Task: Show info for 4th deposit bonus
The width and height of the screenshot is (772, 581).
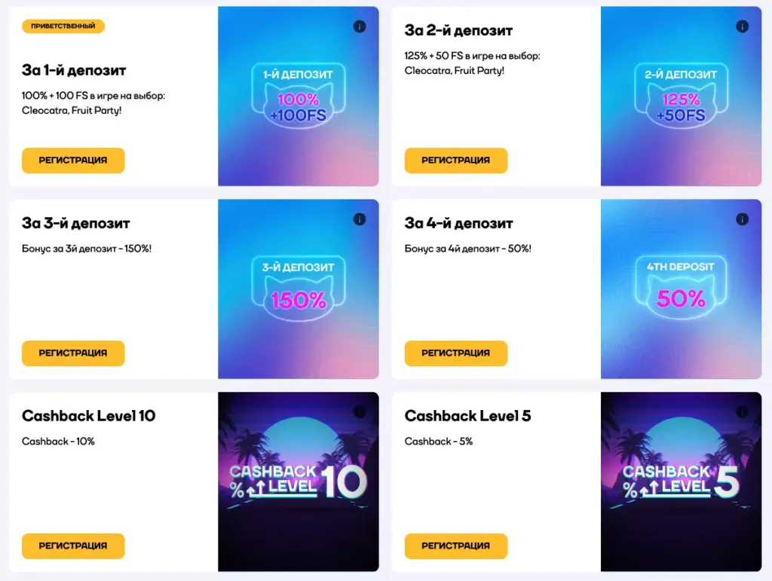Action: click(x=742, y=219)
